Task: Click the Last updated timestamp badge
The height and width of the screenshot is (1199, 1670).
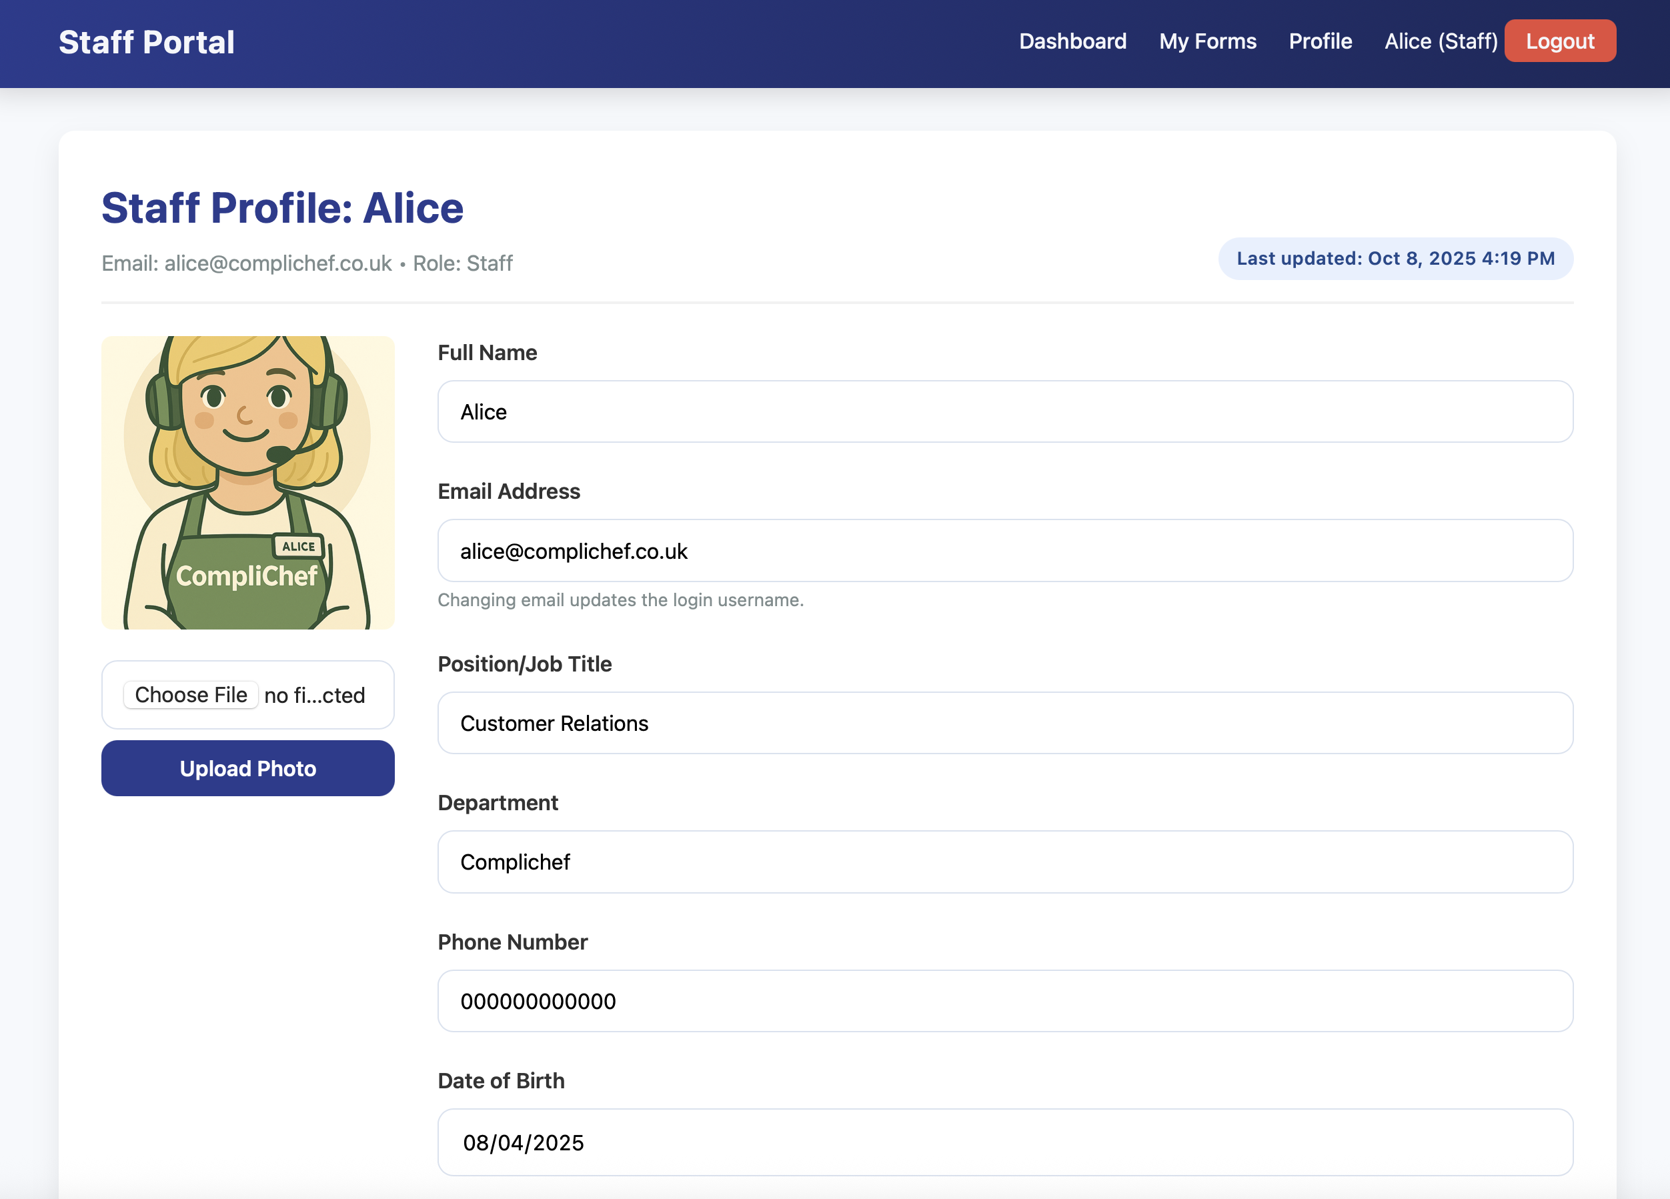Action: [1395, 258]
